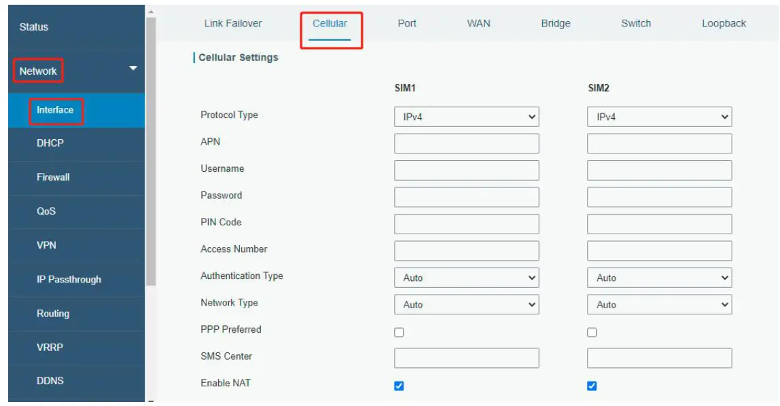Open the VPN sidebar item
The width and height of the screenshot is (780, 406).
coord(46,245)
